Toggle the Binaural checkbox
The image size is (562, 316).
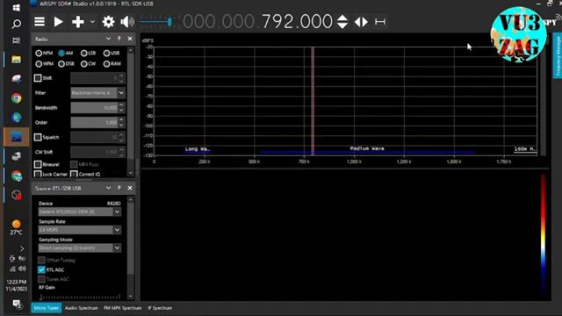38,164
